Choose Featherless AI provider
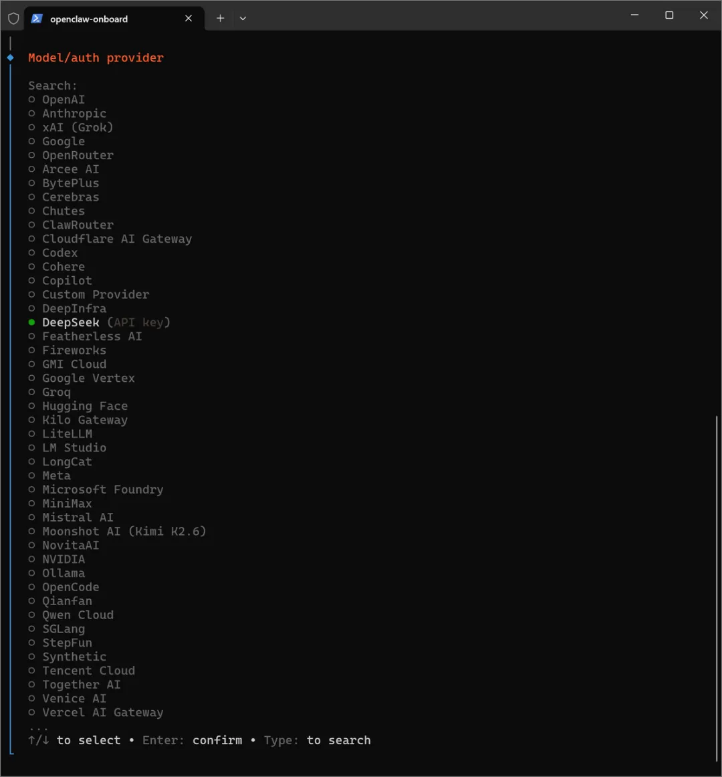The image size is (722, 777). [x=85, y=336]
